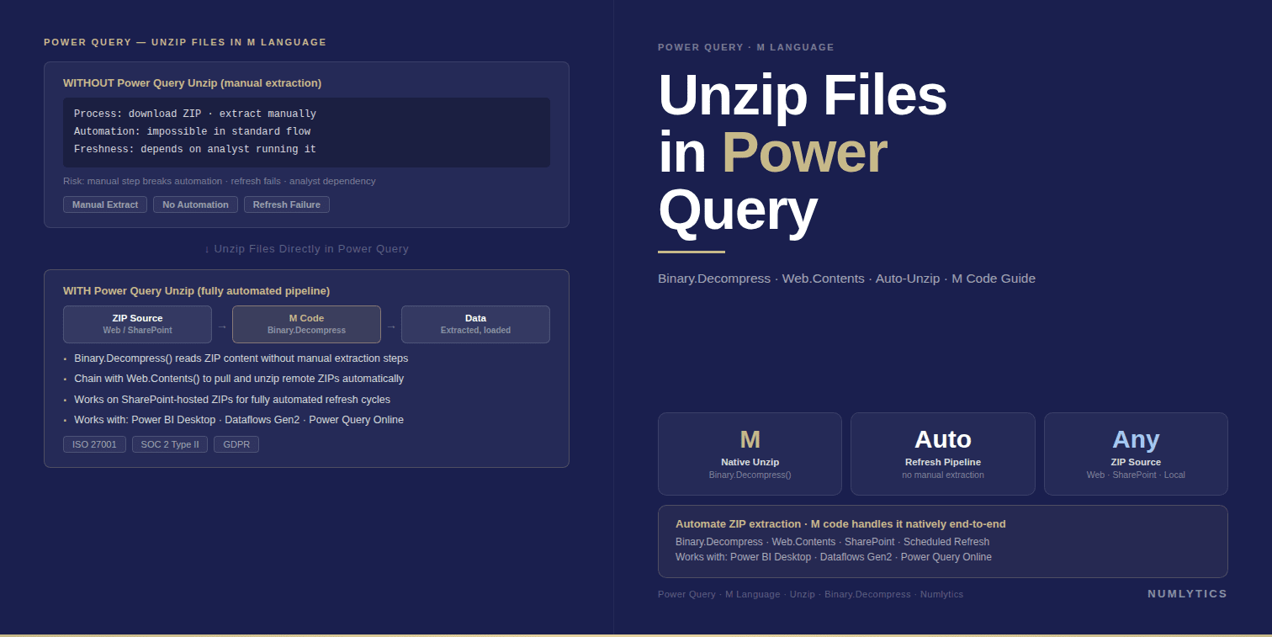Click 'Binary.Decompress · Web.Contents · Auto-Unzip' subtitle
The width and height of the screenshot is (1272, 637).
tap(846, 279)
